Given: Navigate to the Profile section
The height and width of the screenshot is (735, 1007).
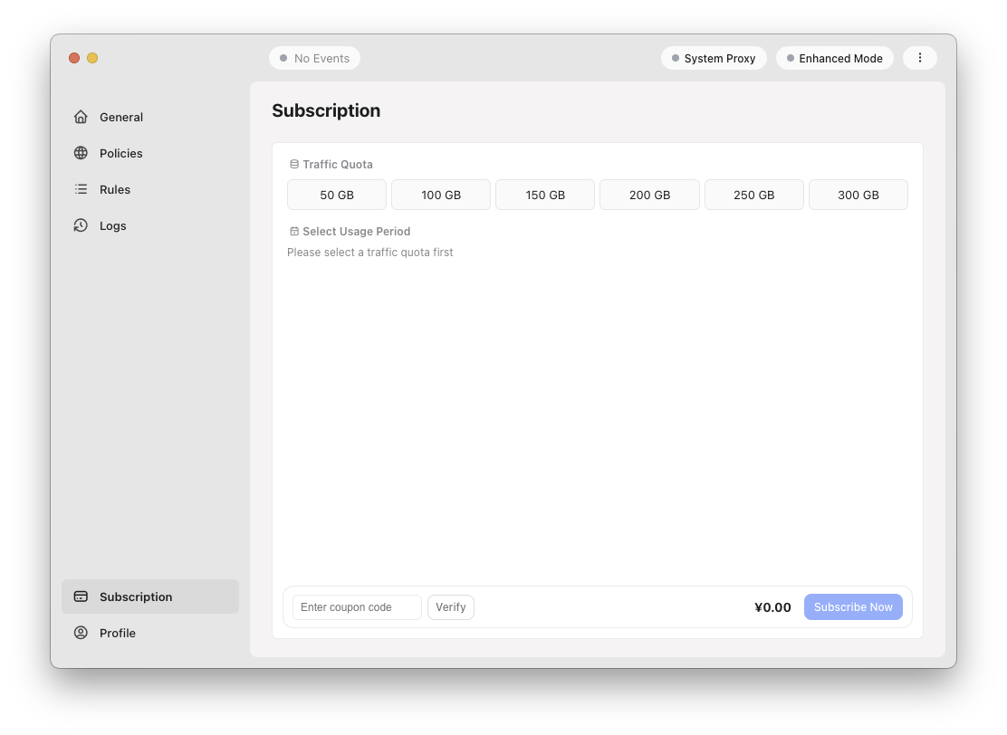Looking at the screenshot, I should click(x=116, y=633).
